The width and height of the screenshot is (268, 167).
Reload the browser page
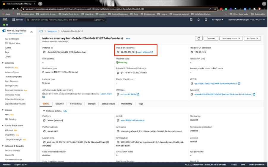click(13, 9)
